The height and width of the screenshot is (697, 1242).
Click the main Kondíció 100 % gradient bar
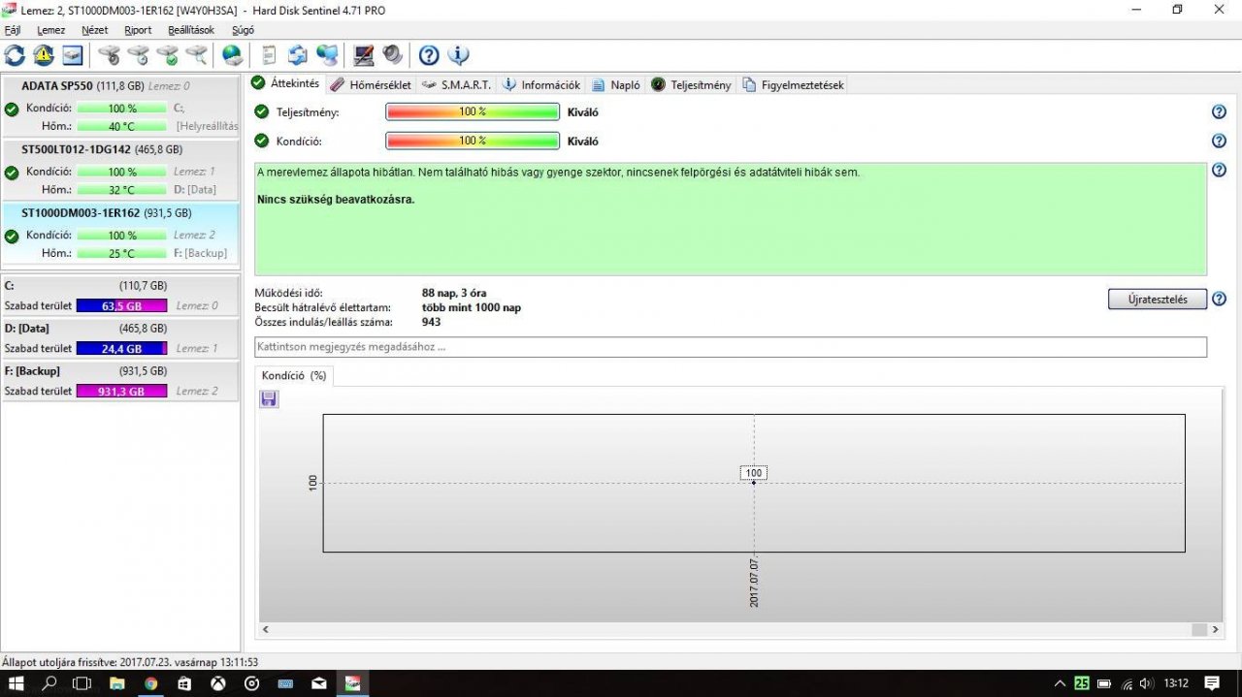pos(473,142)
